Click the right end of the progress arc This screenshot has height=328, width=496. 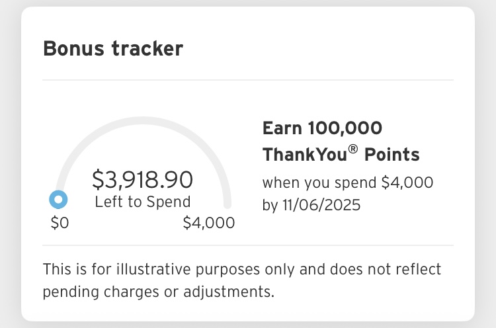point(227,202)
